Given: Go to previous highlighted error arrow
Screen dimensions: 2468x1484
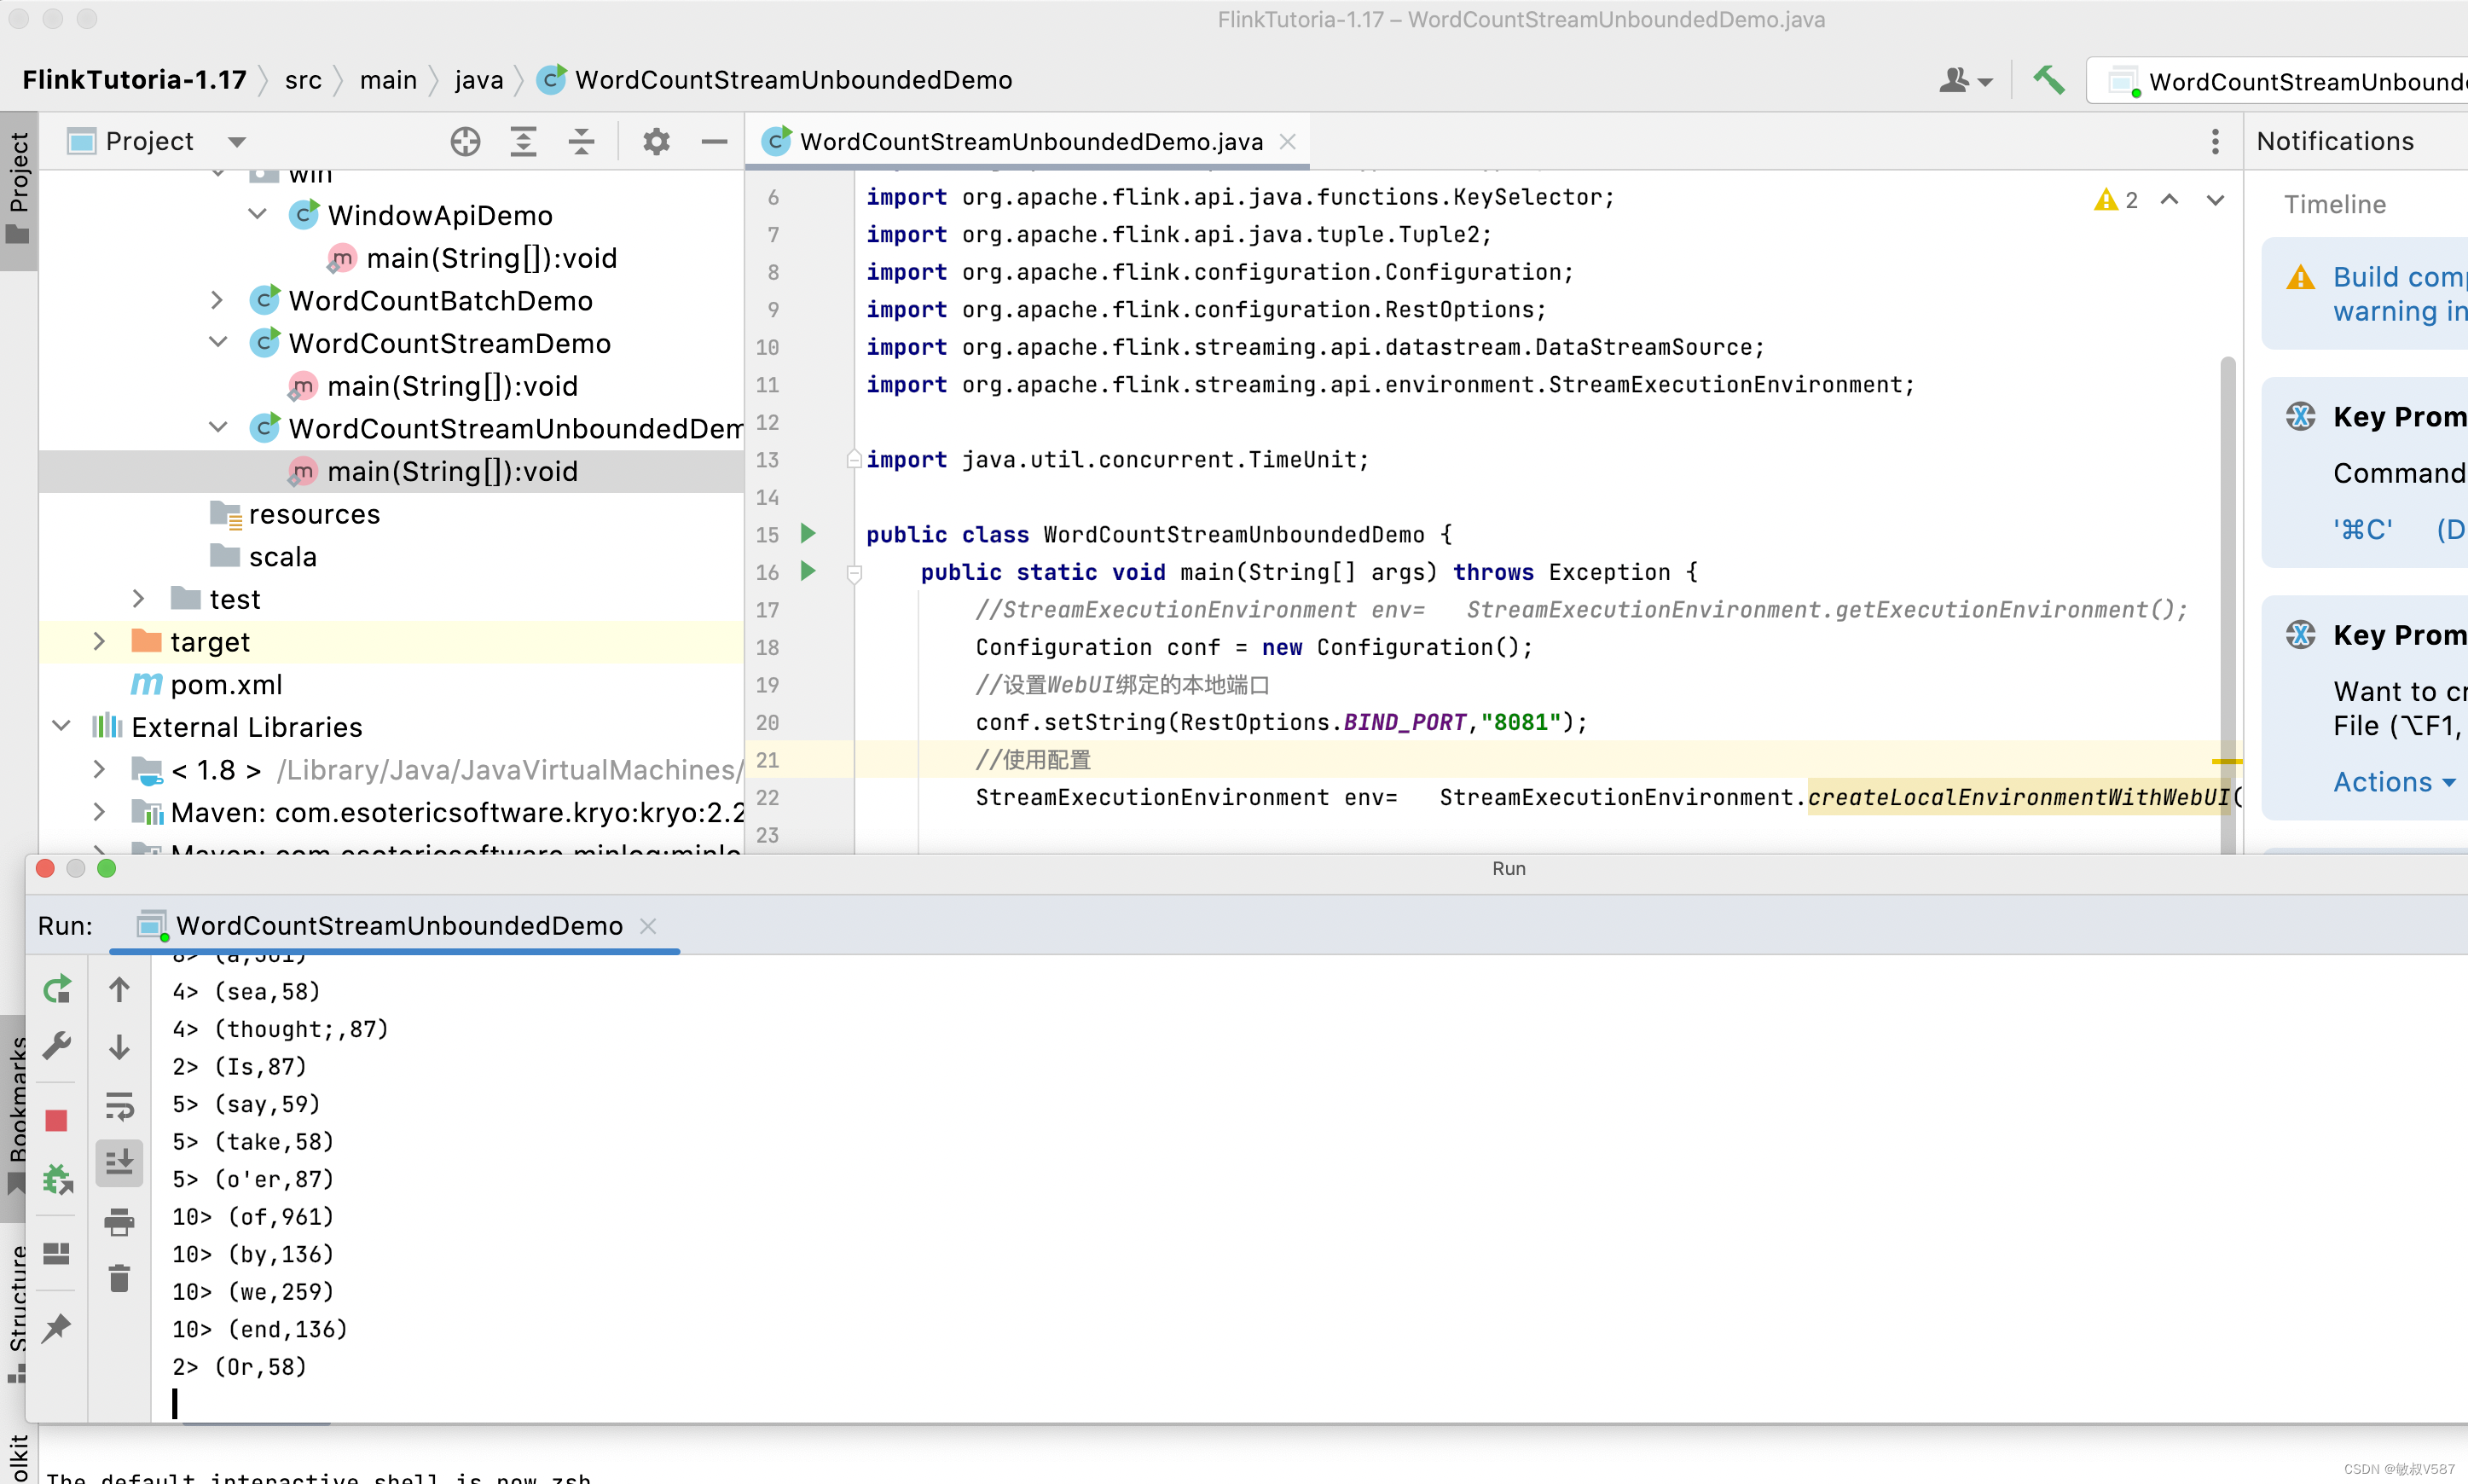Looking at the screenshot, I should (x=2170, y=200).
